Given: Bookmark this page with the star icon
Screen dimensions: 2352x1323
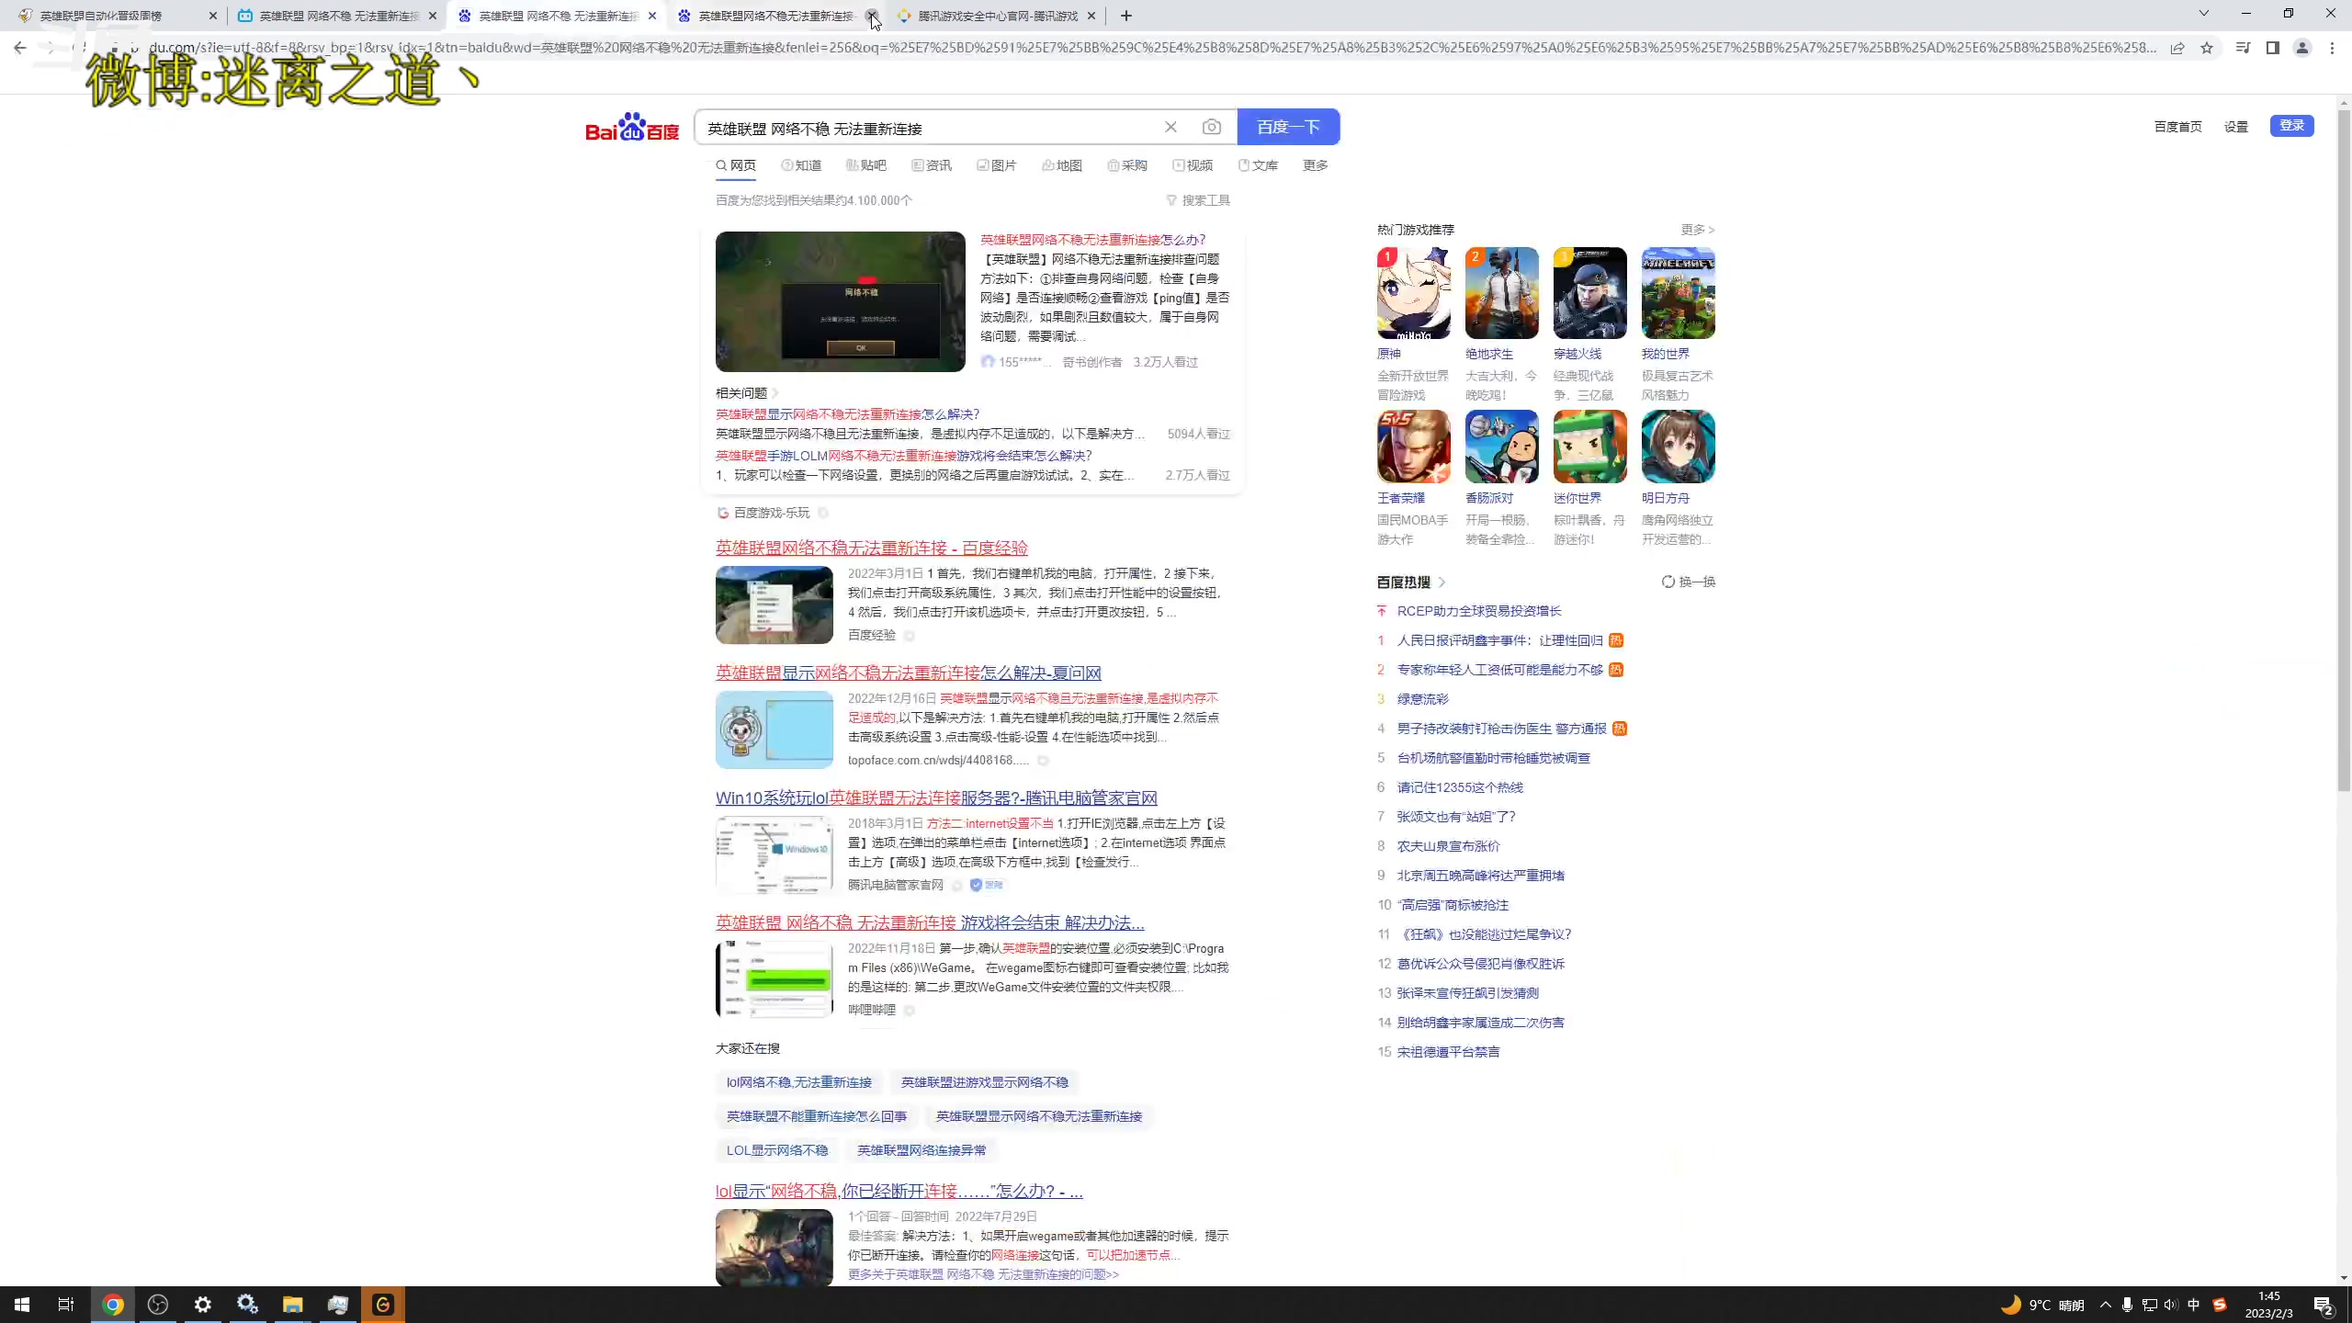Looking at the screenshot, I should (2208, 48).
